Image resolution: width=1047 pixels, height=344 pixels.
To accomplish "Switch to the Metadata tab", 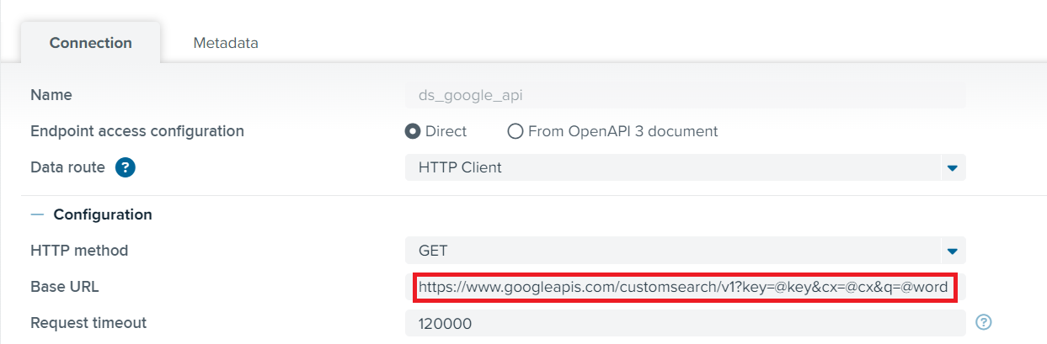I will click(225, 43).
